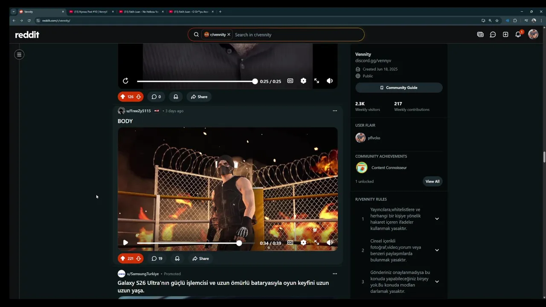Upvote the BODY post with 221 votes
Viewport: 546px width, 307px height.
123,258
